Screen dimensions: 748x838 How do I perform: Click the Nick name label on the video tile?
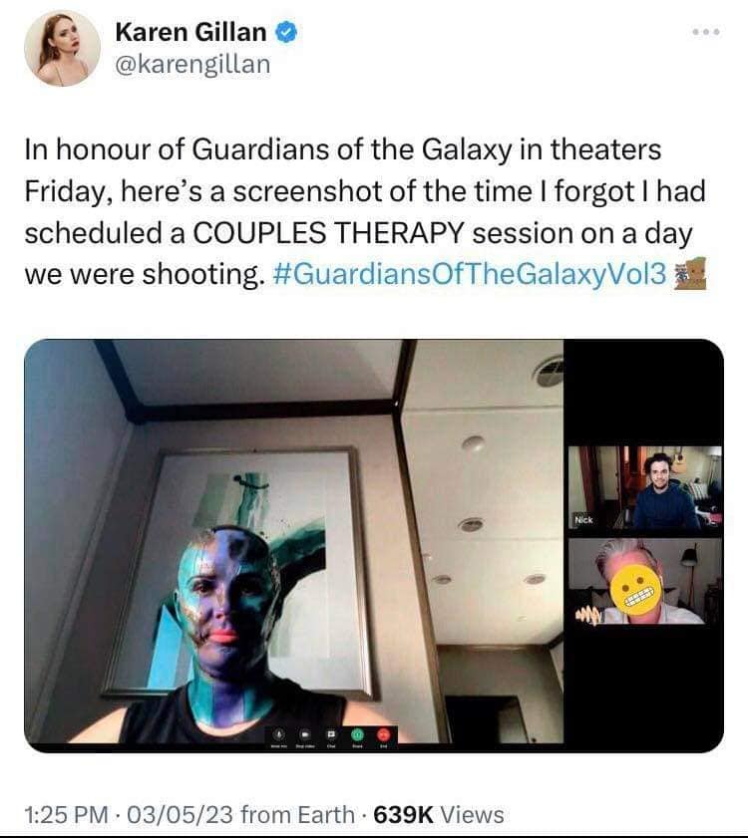coord(583,519)
